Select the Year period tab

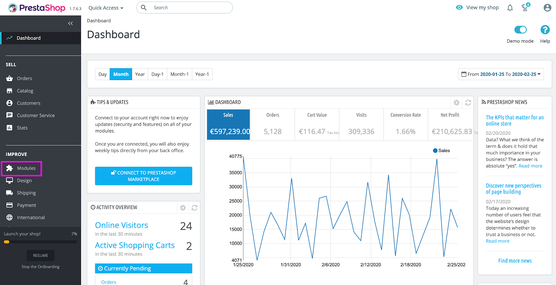pyautogui.click(x=140, y=74)
